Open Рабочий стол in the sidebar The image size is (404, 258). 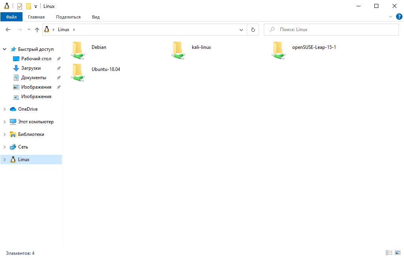point(36,59)
